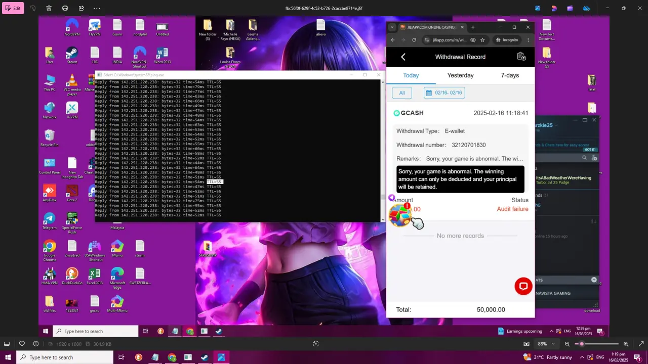The width and height of the screenshot is (648, 364).
Task: Click the GOT IT button in Steam
Action: click(590, 150)
